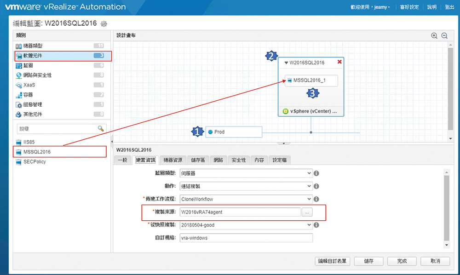The width and height of the screenshot is (460, 275).
Task: Open the 機器資源 tab
Action: pos(173,160)
